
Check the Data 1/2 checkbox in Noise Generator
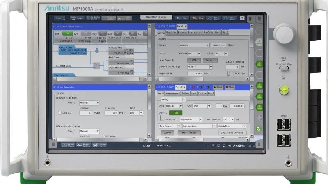point(60,113)
